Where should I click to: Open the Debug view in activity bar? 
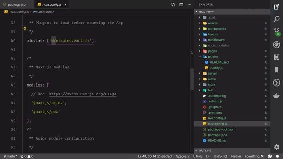coord(276,45)
